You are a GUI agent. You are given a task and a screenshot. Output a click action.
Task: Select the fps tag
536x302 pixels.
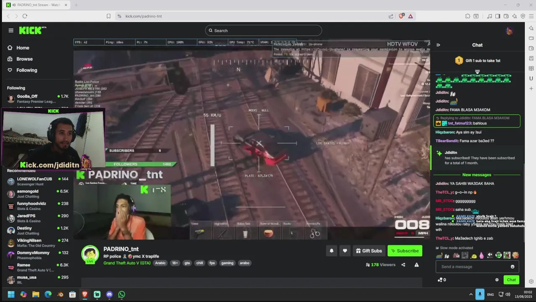pos(212,263)
